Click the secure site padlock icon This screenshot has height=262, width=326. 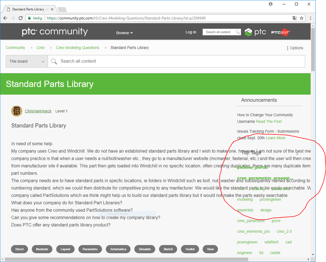(x=29, y=18)
